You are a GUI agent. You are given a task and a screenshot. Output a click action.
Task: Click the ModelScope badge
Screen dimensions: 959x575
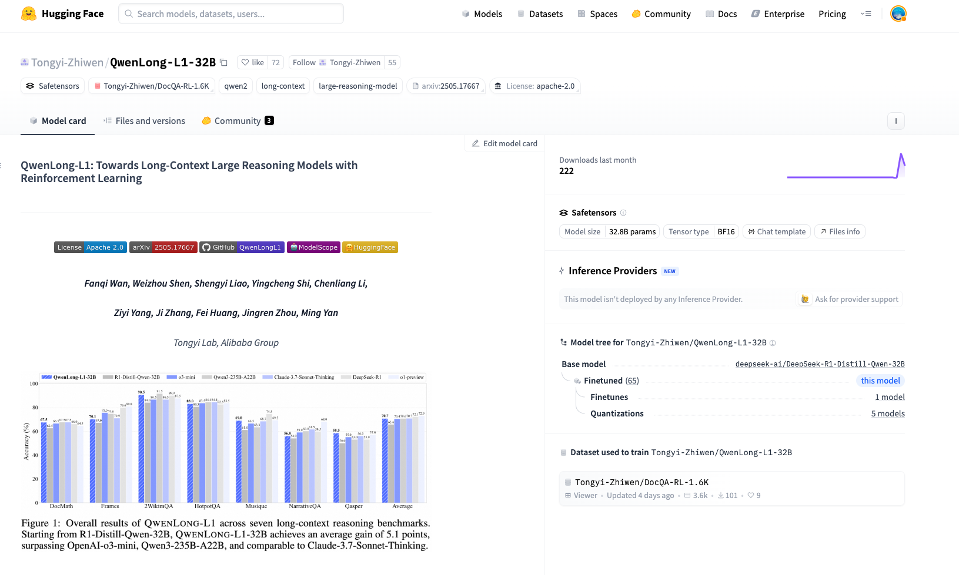tap(313, 247)
